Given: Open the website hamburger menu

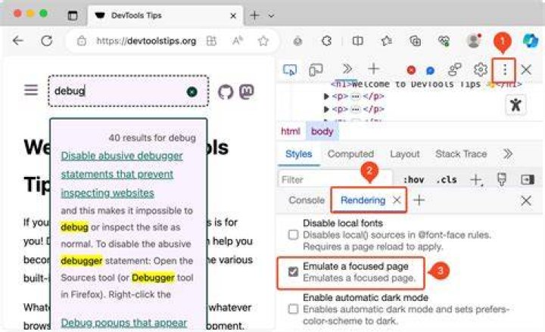Looking at the screenshot, I should (31, 91).
